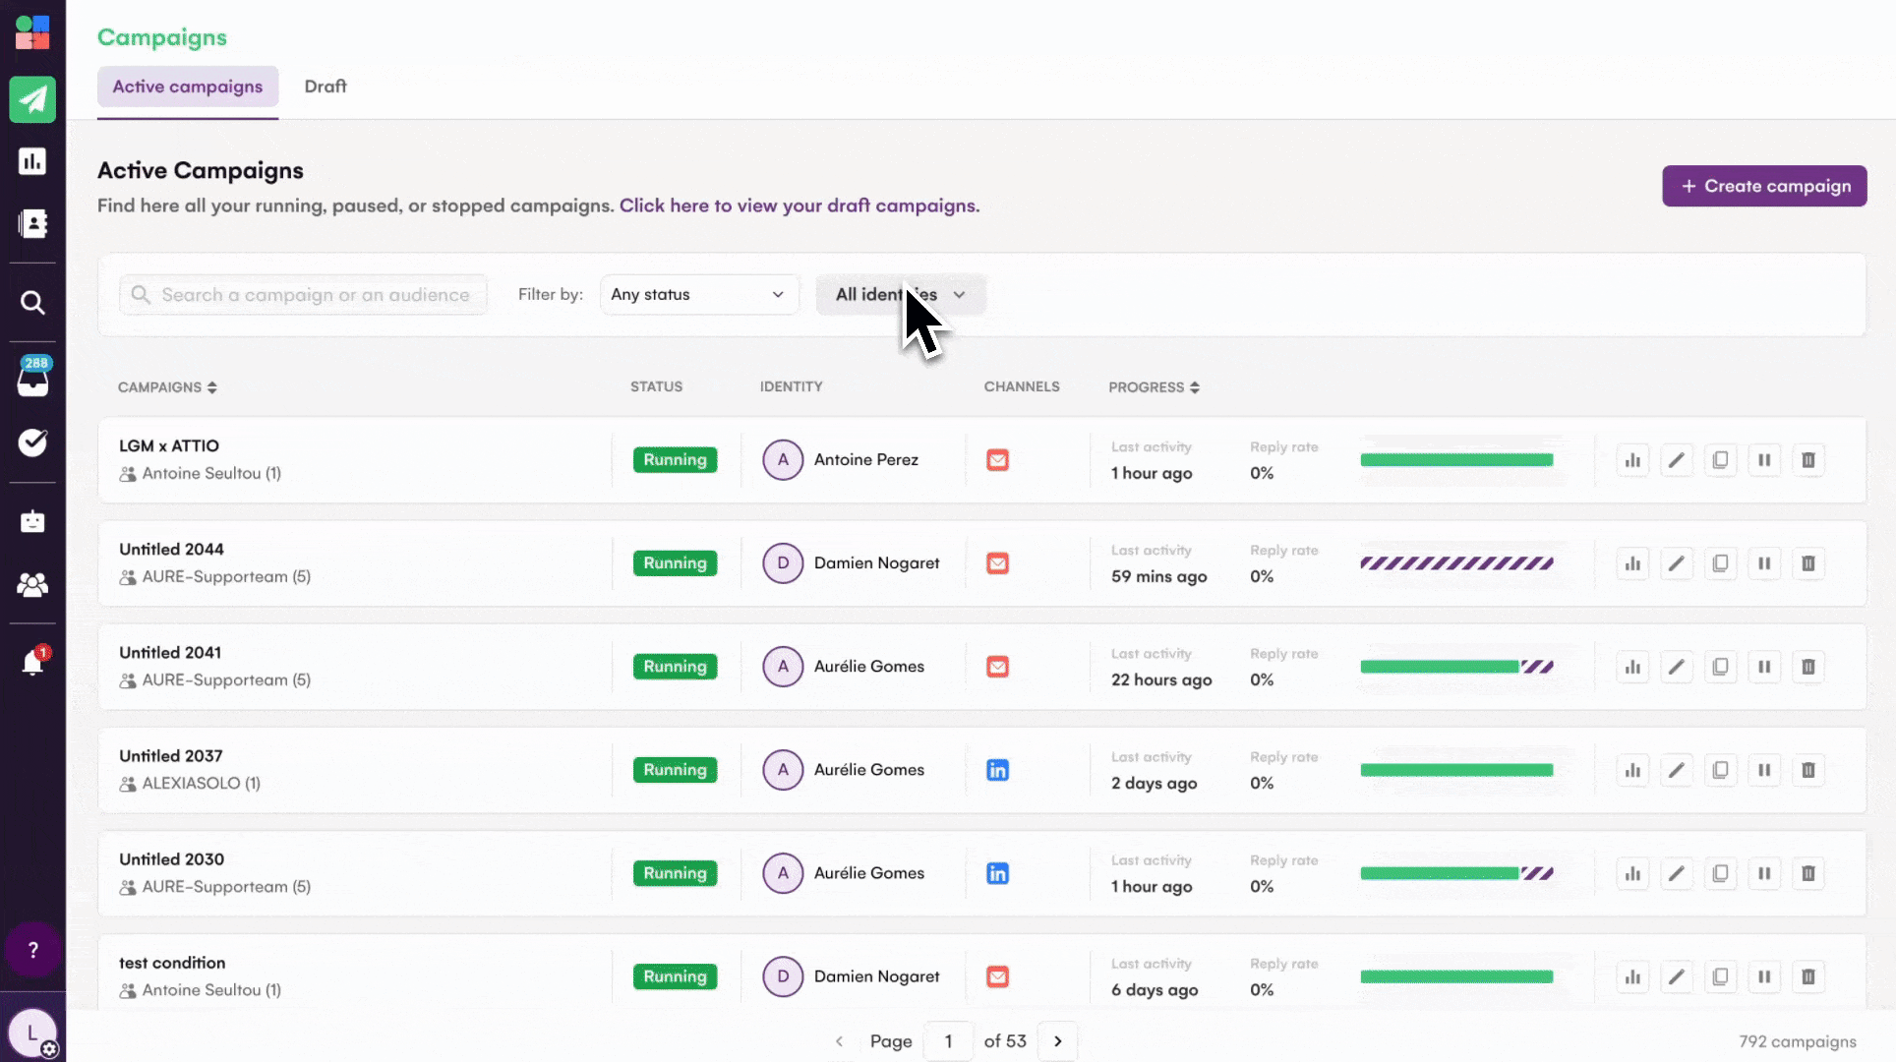
Task: Select the Active campaigns tab
Action: [x=188, y=87]
